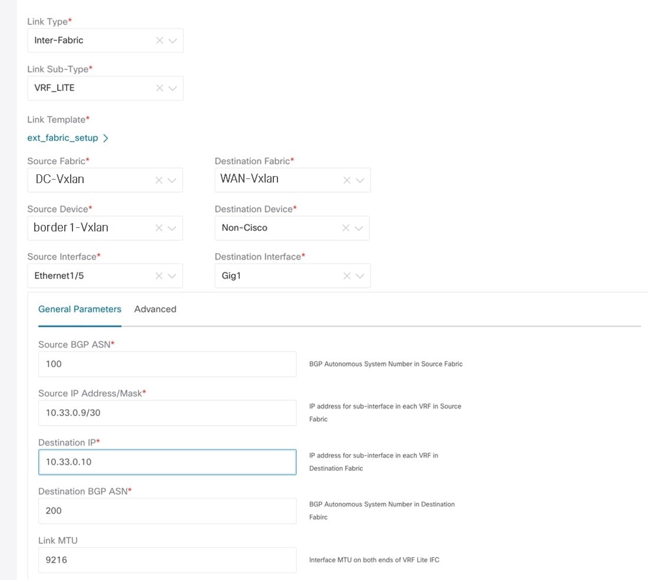648x580 pixels.
Task: Click the 'BGP Autonomous System Number in Source Fabric' help text
Action: [x=386, y=364]
